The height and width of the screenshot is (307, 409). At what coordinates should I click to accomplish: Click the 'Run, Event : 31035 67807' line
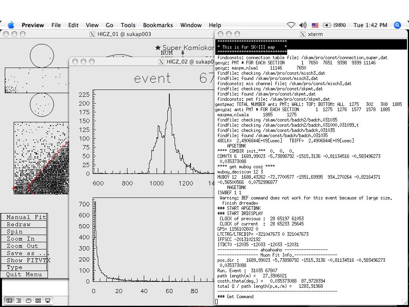pyautogui.click(x=247, y=271)
